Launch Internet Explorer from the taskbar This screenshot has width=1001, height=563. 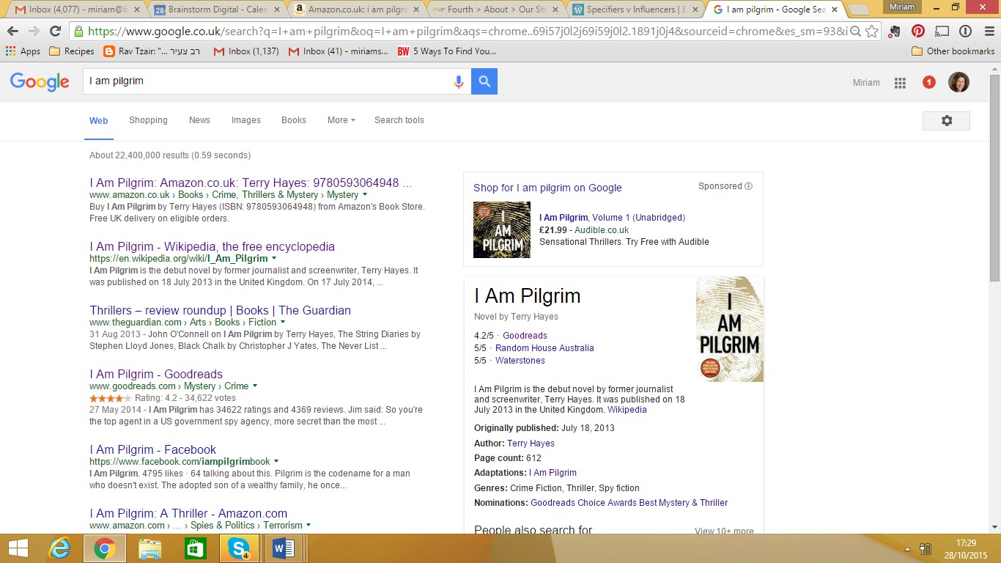pos(59,548)
